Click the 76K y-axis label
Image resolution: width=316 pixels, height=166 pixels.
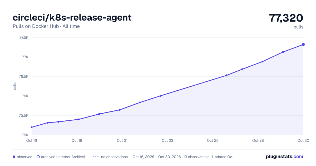(25, 96)
